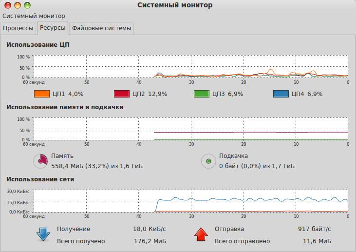This screenshot has height=252, width=356.
Task: Click the Использование ЦП section heading
Action: [38, 45]
